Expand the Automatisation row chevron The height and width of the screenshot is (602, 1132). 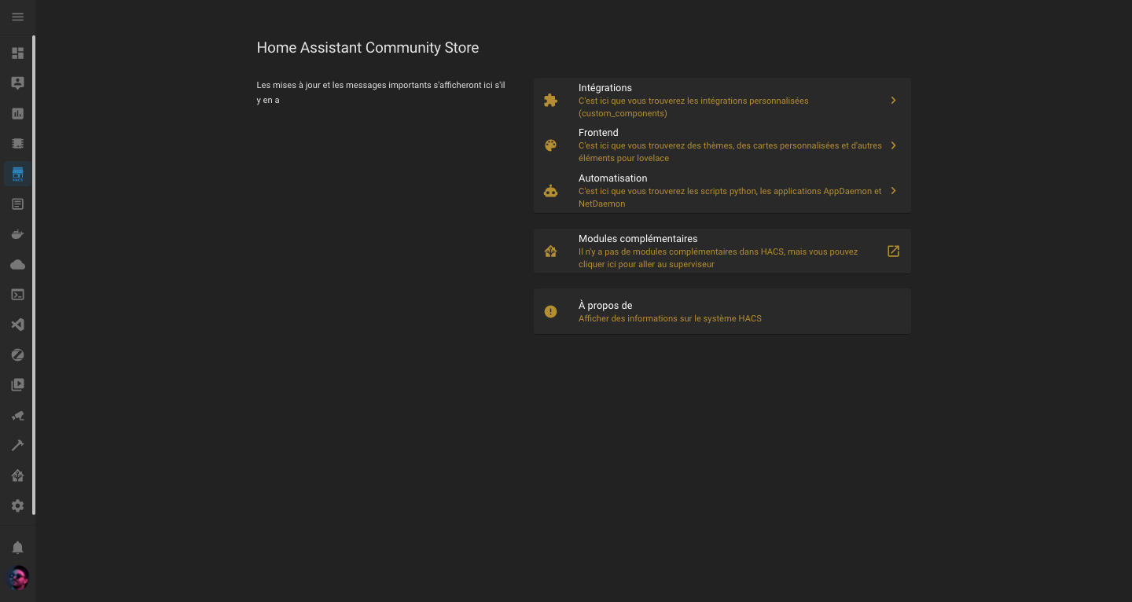(893, 191)
